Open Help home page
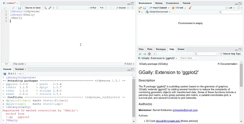 pos(149,54)
